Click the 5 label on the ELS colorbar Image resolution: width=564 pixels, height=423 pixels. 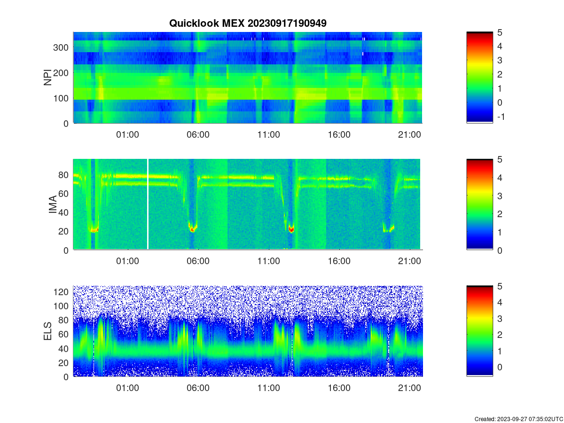coord(500,286)
